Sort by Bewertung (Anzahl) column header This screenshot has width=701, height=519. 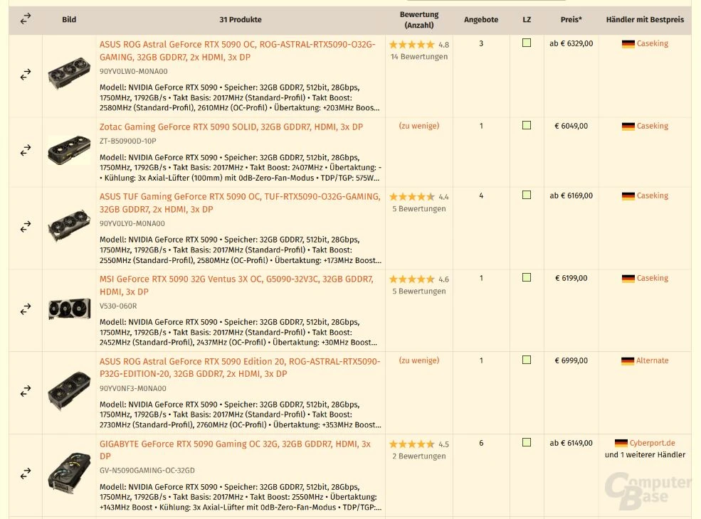coord(419,20)
